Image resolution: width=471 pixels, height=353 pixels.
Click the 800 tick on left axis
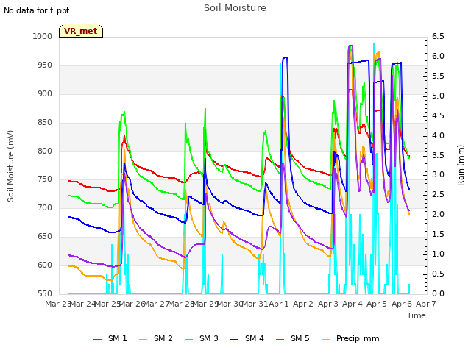point(45,151)
